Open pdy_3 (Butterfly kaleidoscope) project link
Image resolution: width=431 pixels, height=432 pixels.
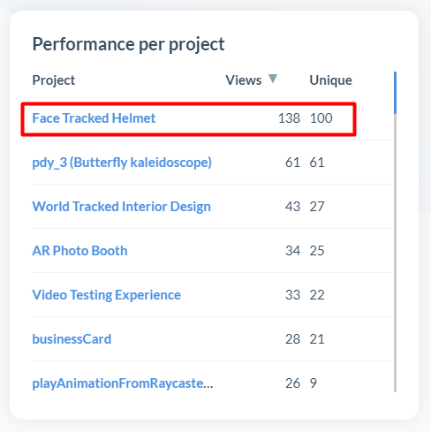click(122, 163)
